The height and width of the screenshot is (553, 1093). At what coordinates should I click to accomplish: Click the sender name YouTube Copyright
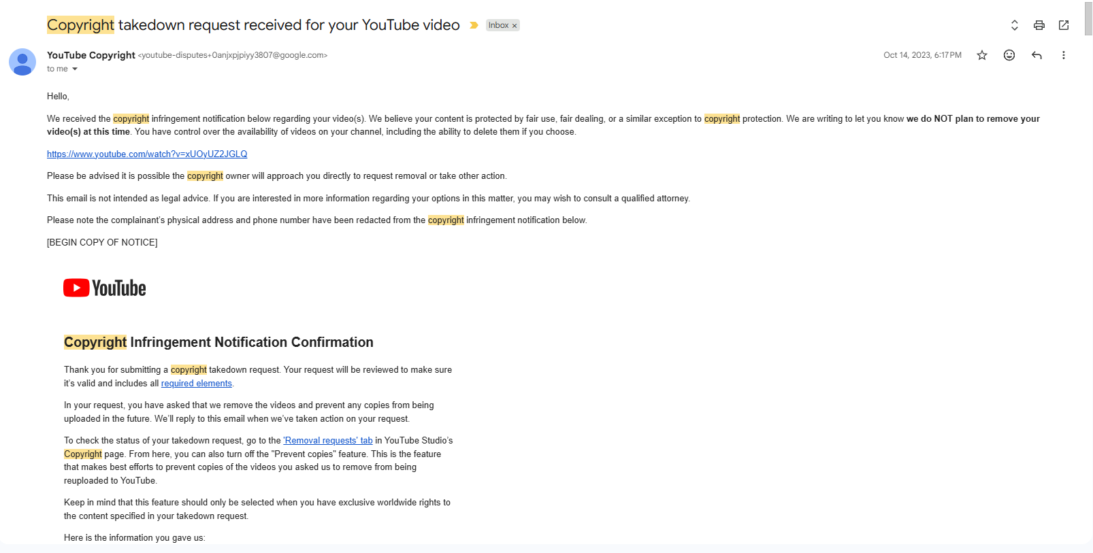(x=91, y=55)
